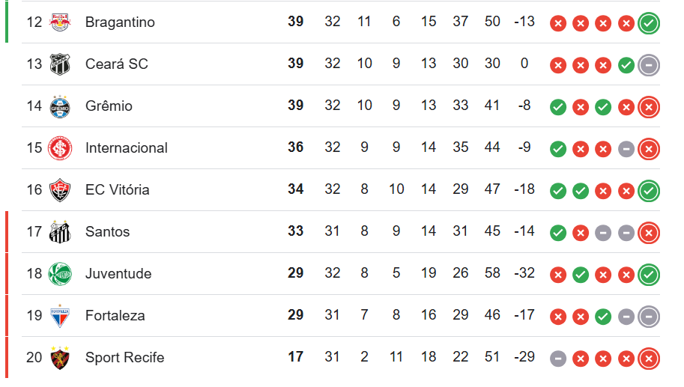Click Santos points value 33
This screenshot has width=684, height=387.
pyautogui.click(x=296, y=232)
